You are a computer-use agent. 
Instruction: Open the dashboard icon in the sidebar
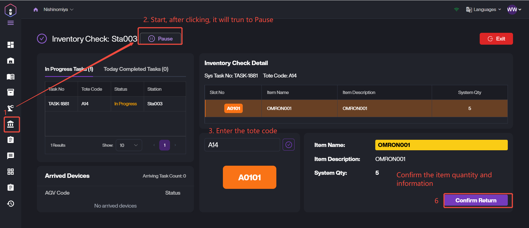tap(10, 45)
